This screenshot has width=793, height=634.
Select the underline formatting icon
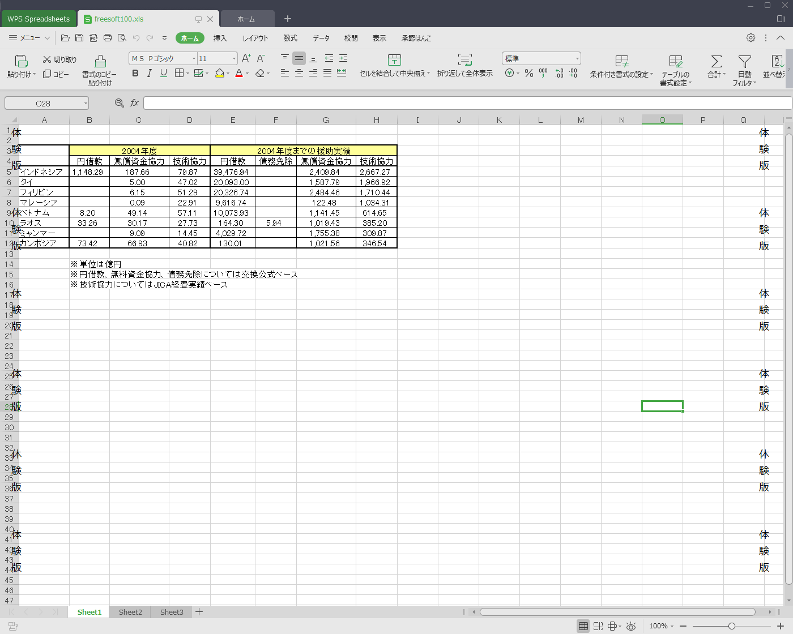point(163,73)
